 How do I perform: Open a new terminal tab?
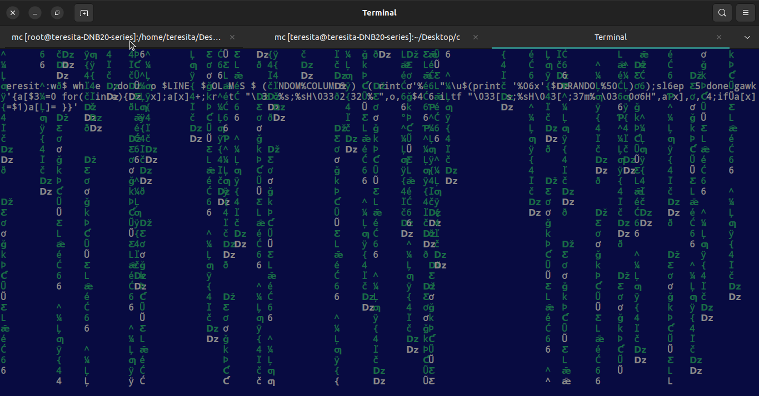click(x=83, y=13)
